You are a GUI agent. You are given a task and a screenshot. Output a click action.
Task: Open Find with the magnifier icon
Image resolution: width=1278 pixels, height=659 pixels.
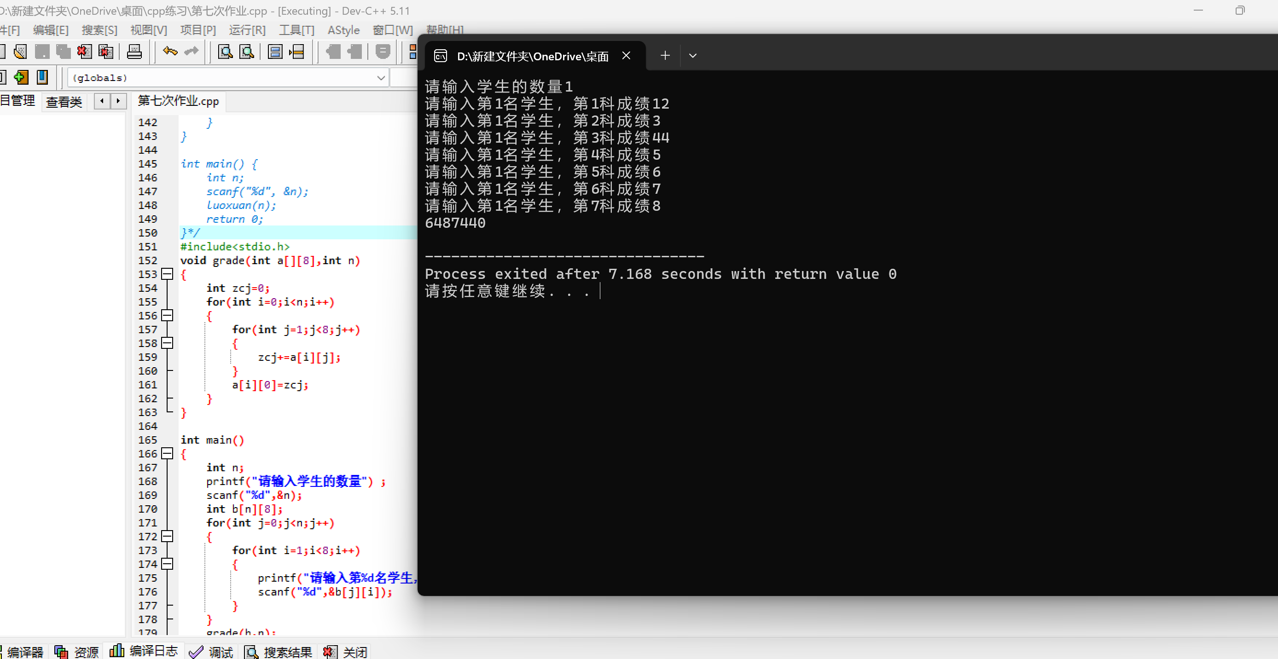tap(225, 52)
